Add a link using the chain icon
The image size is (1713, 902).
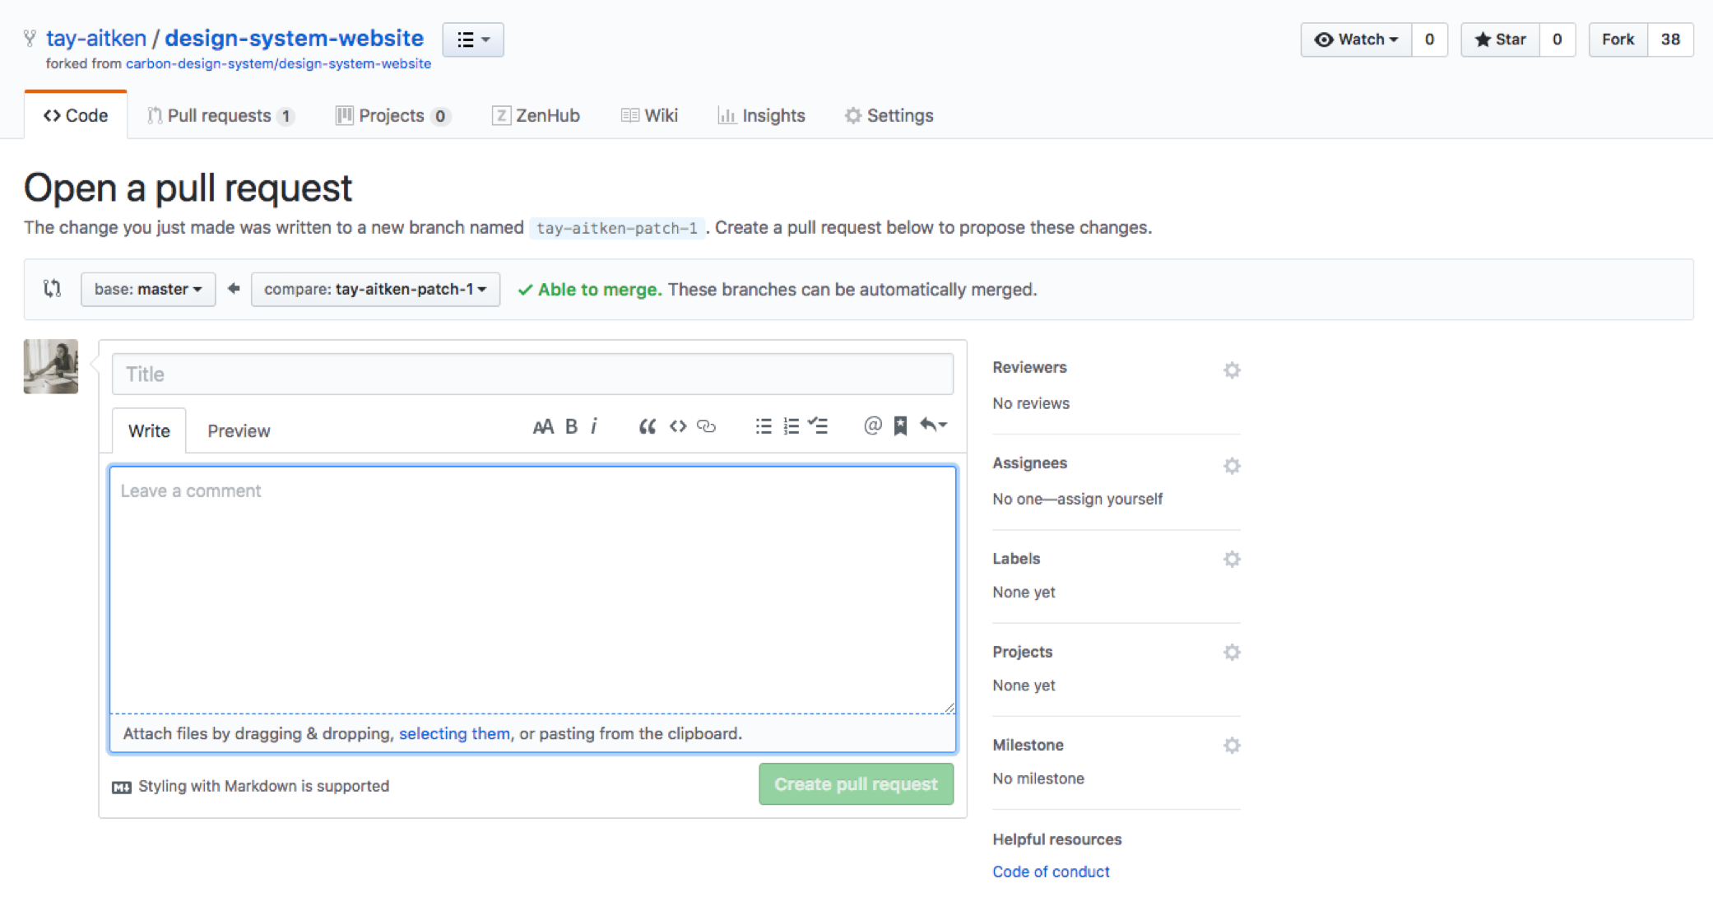[x=707, y=426]
